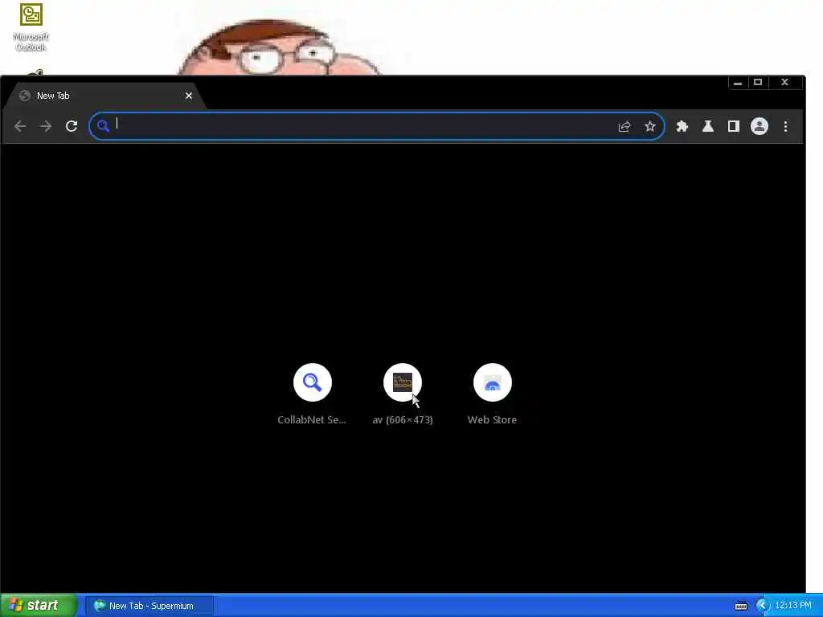Close the Supermium window

(784, 83)
